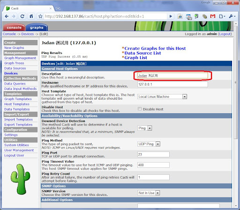
Task: Open Data Templates in sidebar
Action: (x=17, y=109)
